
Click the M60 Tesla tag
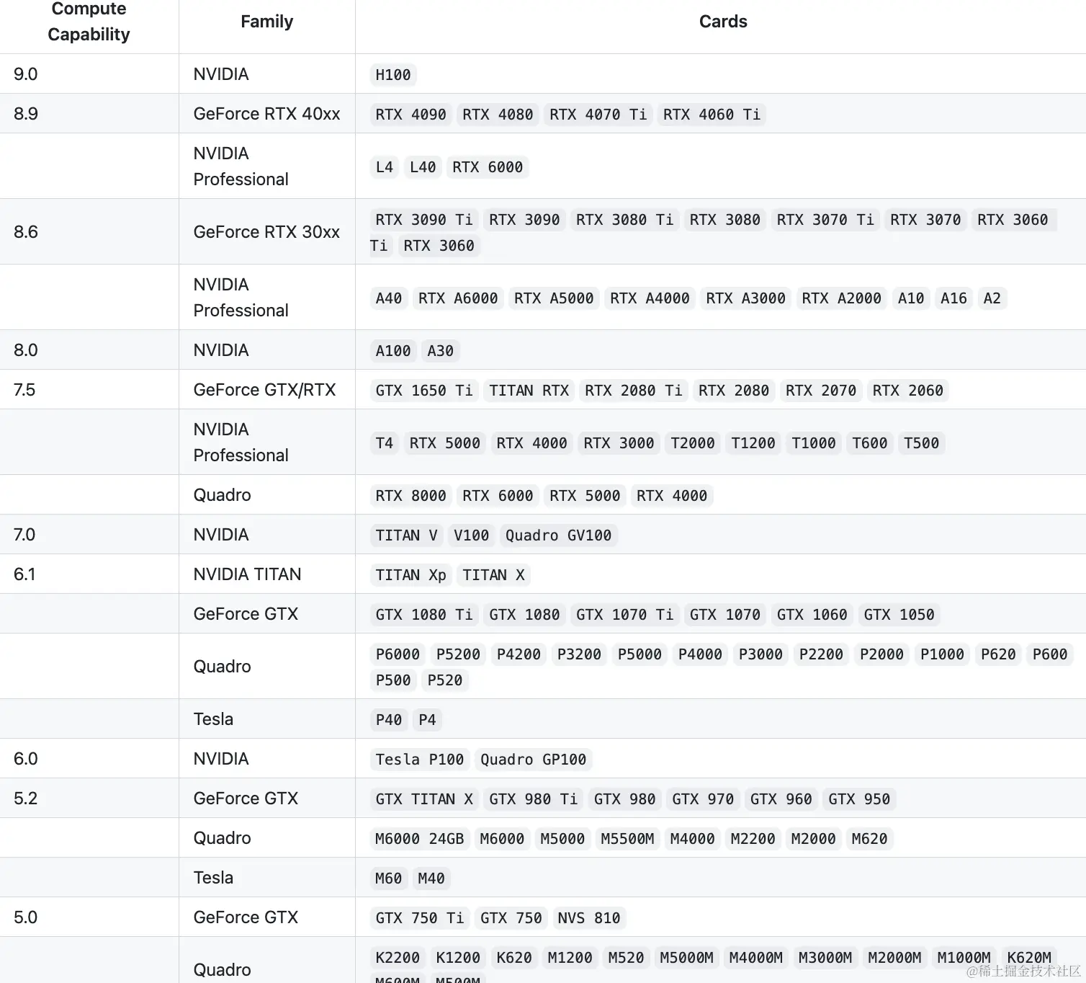pos(388,879)
